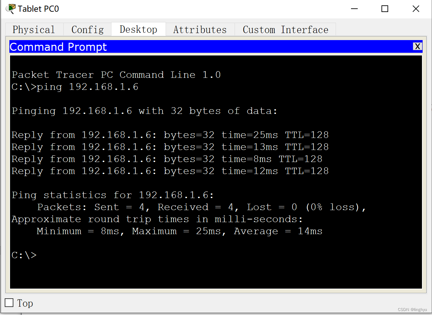
Task: Close the Tablet PC0 window
Action: [416, 9]
